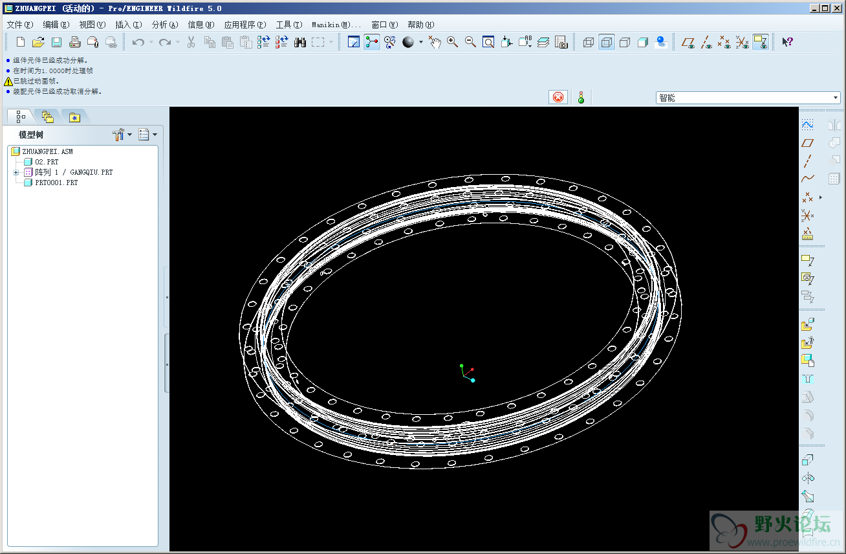
Task: Open the 编辑(E) menu
Action: pos(56,25)
